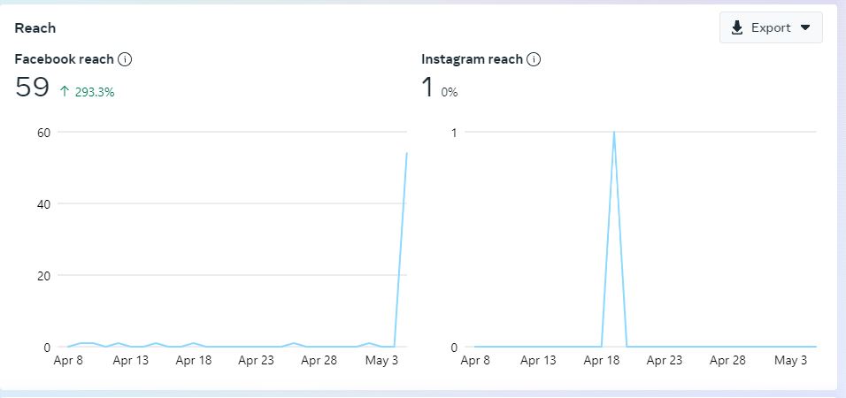The width and height of the screenshot is (846, 398).
Task: Click the Facebook chart's peak near May 3
Action: coord(406,154)
